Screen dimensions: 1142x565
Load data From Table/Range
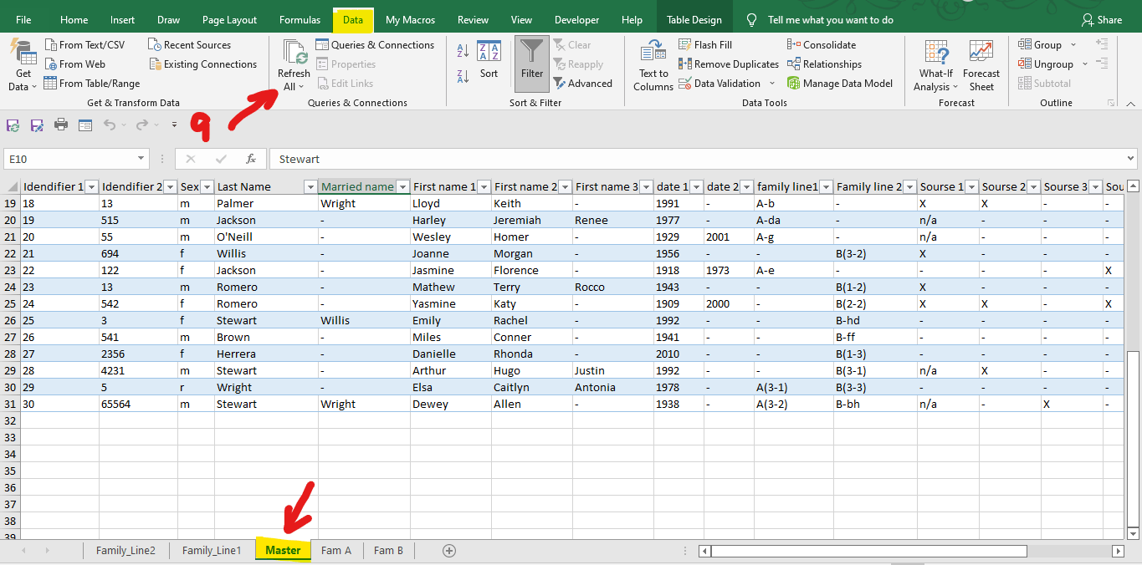[92, 84]
